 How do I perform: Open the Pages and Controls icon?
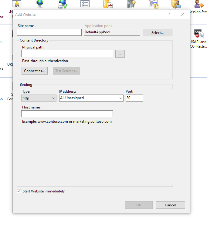pos(153,4)
